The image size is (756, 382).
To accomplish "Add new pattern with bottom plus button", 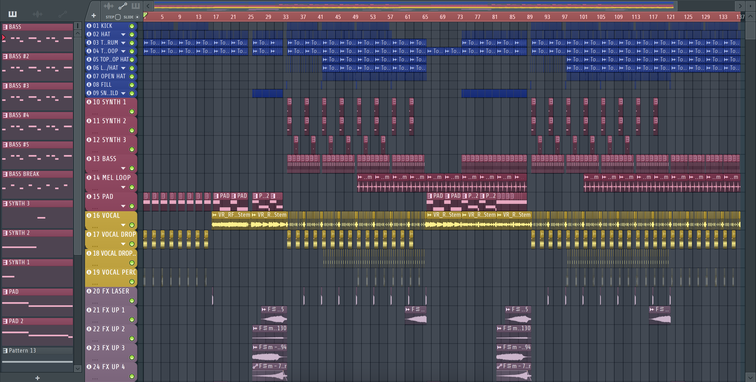I will coord(37,378).
